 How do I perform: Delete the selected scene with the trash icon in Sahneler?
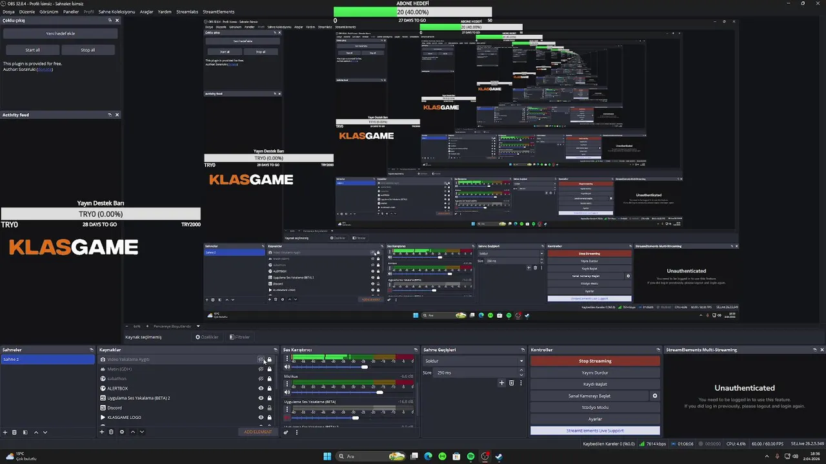[x=15, y=432]
